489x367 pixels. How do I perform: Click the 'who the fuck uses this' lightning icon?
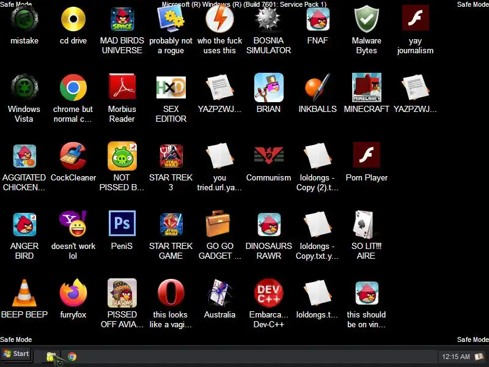pyautogui.click(x=220, y=19)
